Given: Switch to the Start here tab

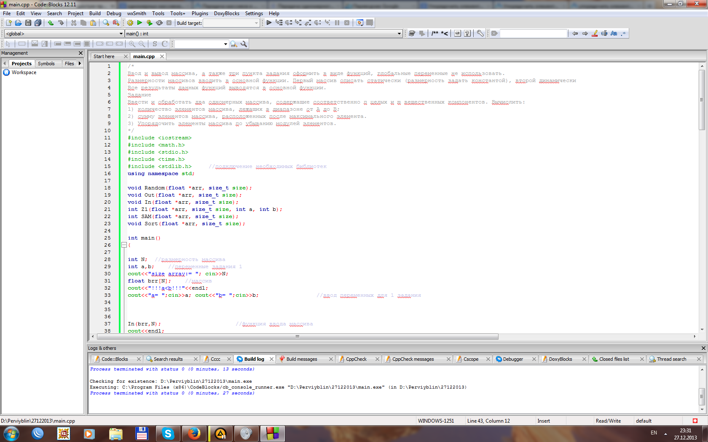Looking at the screenshot, I should [104, 56].
